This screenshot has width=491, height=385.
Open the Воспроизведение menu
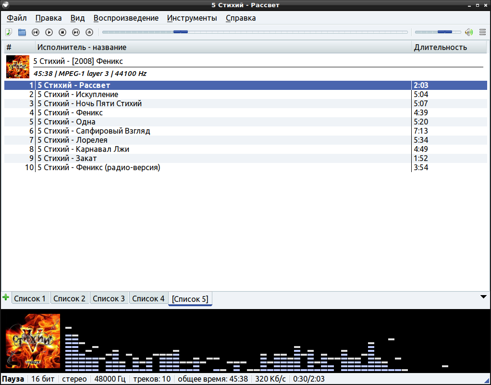126,18
